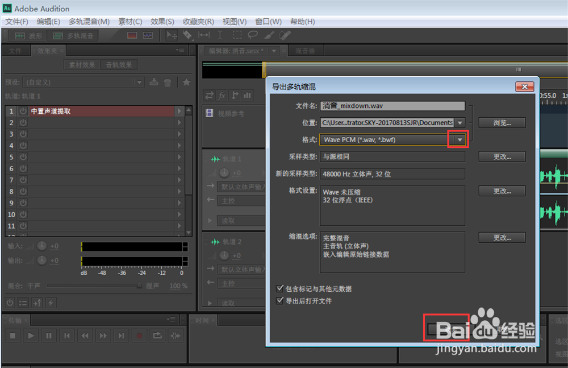This screenshot has width=568, height=368.
Task: Show spectral frequency display icon
Action: click(132, 36)
